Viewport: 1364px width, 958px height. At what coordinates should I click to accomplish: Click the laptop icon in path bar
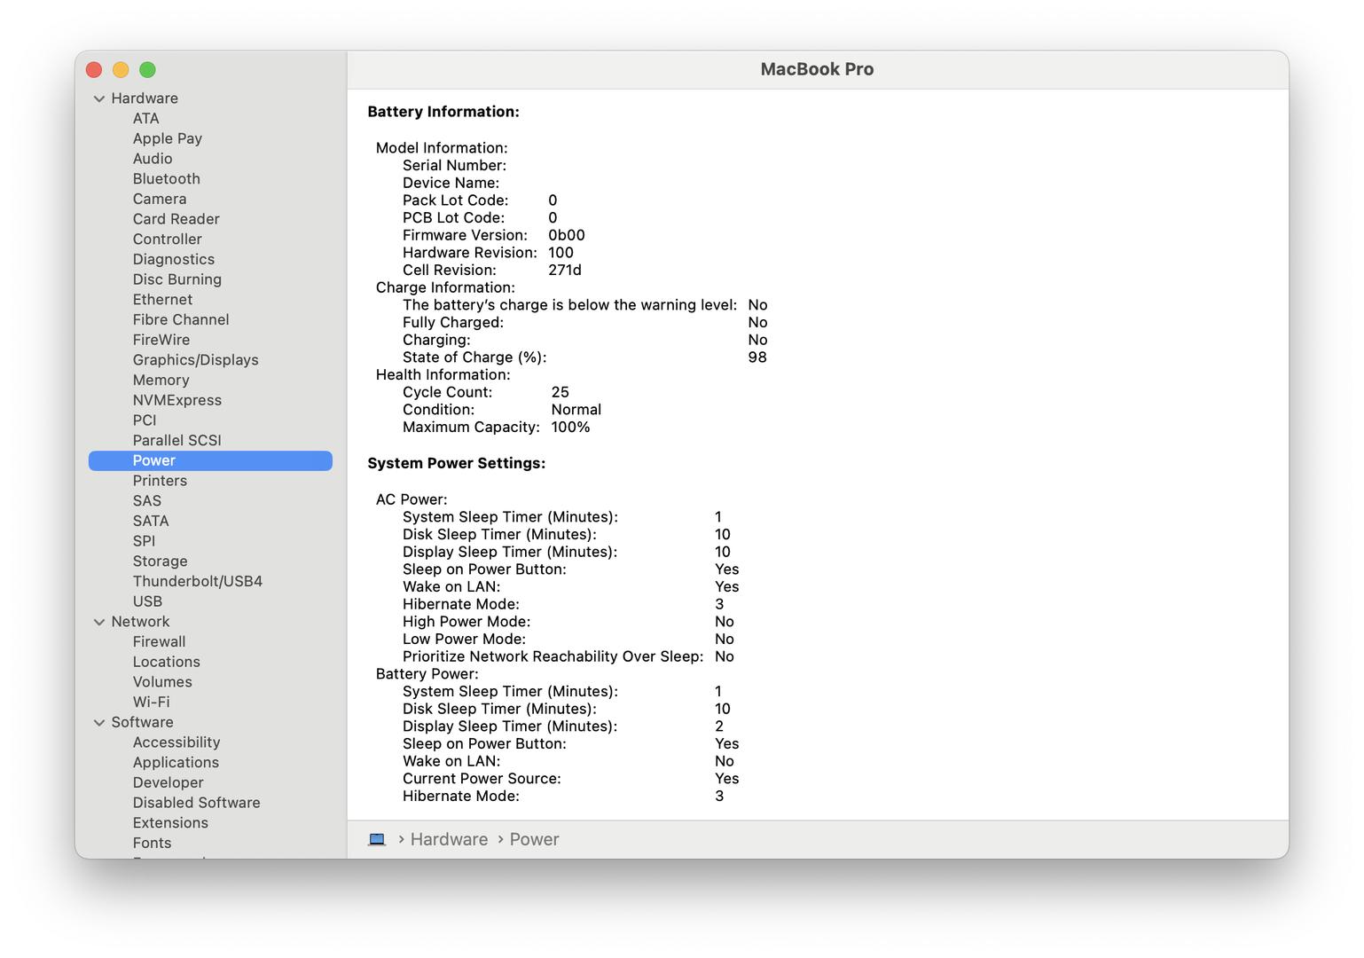click(377, 839)
